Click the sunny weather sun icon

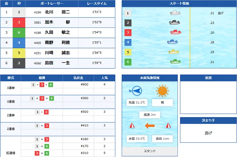[162, 91]
